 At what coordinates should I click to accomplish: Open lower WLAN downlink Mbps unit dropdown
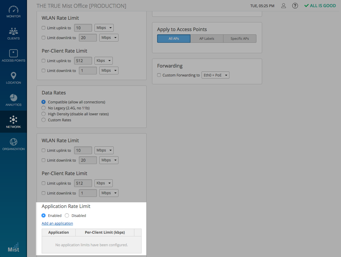pos(109,160)
